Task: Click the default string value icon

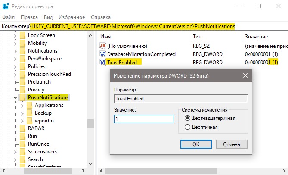Action: pos(103,45)
